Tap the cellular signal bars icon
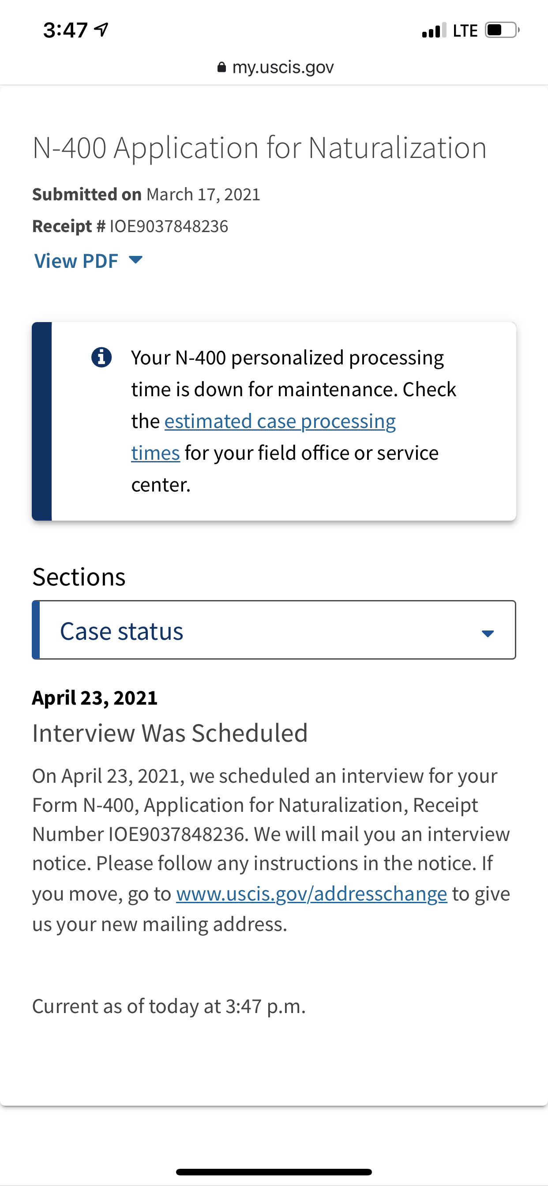Image resolution: width=548 pixels, height=1186 pixels. tap(434, 30)
